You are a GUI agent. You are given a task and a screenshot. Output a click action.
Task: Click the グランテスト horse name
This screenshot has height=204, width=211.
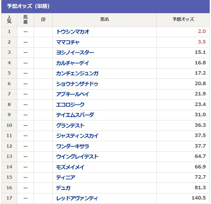(70, 126)
